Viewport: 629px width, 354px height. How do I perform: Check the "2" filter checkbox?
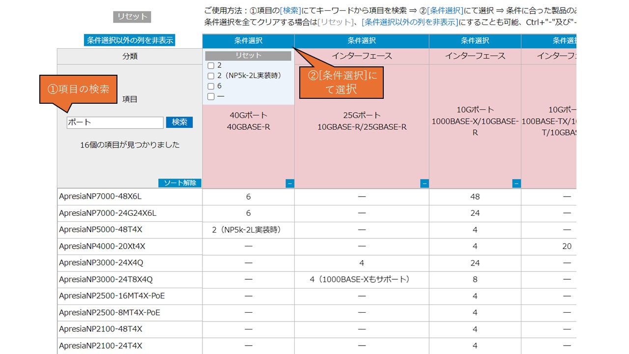211,65
